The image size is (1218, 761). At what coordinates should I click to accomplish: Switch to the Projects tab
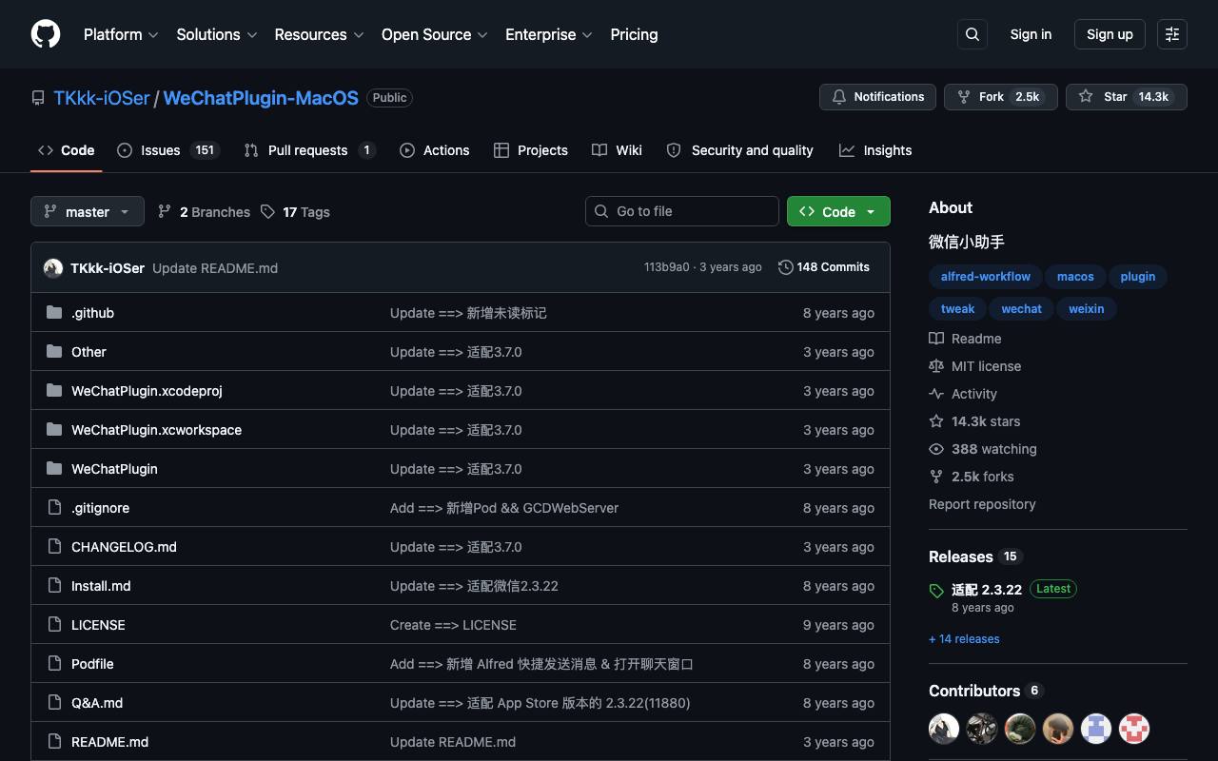tap(531, 150)
